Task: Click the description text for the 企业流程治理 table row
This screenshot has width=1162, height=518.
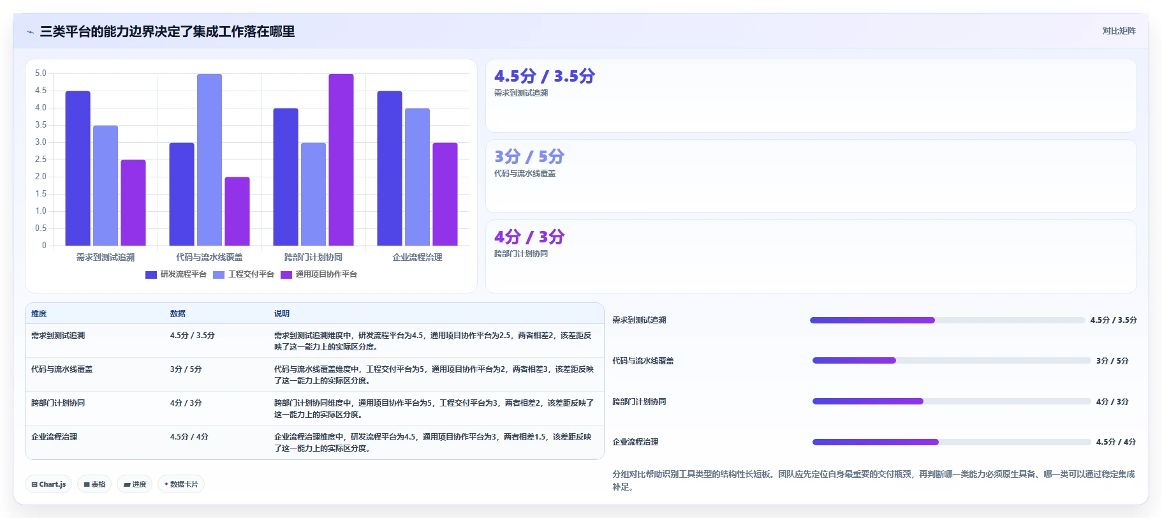Action: pyautogui.click(x=434, y=443)
